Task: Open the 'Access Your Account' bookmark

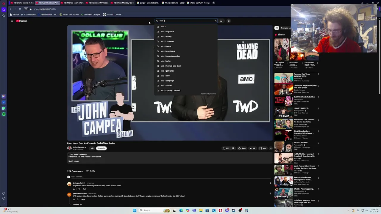Action: pyautogui.click(x=69, y=15)
